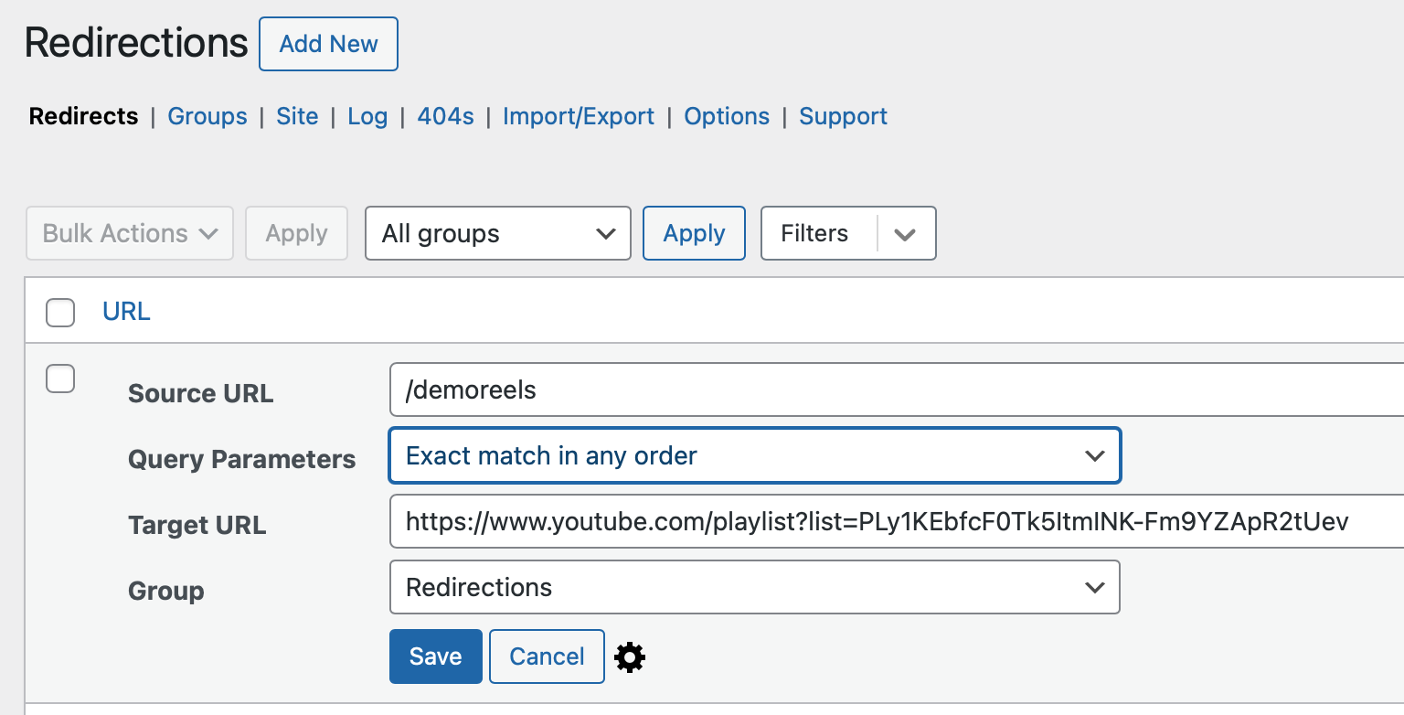The width and height of the screenshot is (1404, 715).
Task: Cancel editing the redirect
Action: coord(547,656)
